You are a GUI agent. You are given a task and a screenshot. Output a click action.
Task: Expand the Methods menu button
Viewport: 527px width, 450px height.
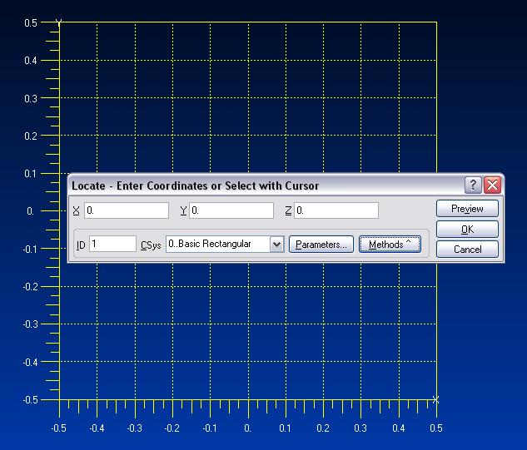click(390, 245)
